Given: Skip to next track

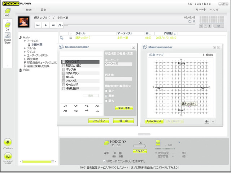Looking at the screenshot, I should pos(53,25).
